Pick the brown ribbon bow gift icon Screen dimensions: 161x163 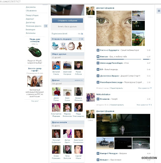click(x=80, y=46)
